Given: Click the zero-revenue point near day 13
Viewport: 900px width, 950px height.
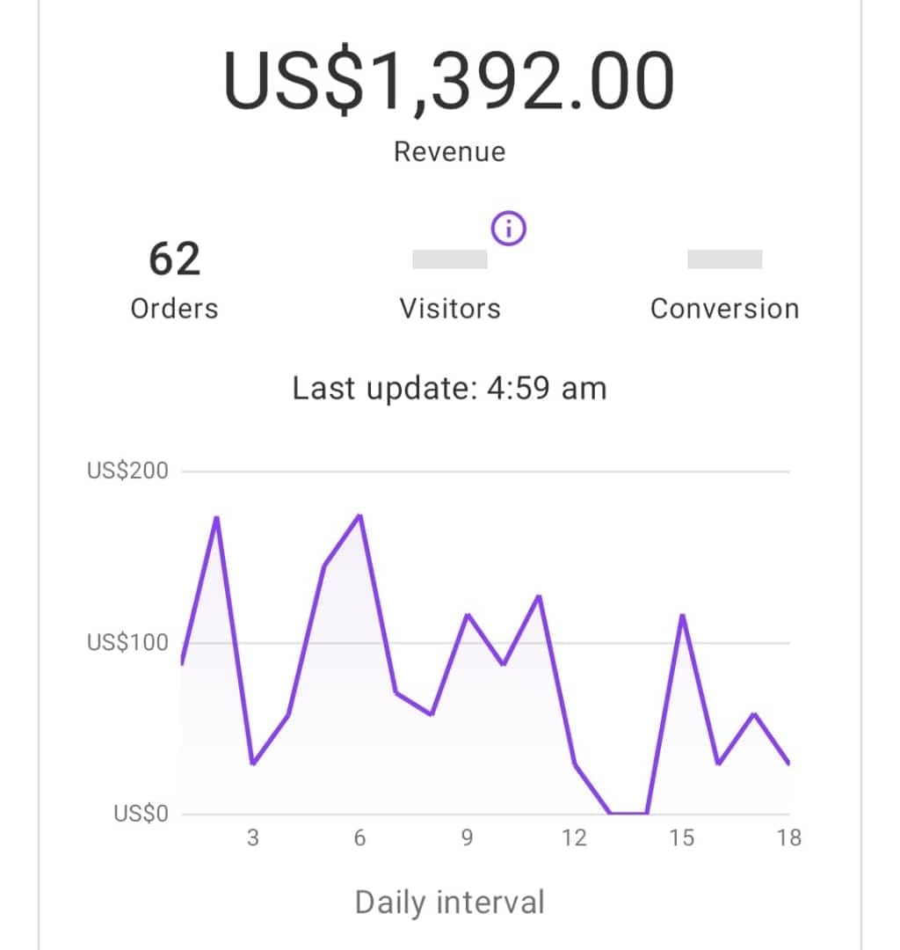Looking at the screenshot, I should click(611, 813).
